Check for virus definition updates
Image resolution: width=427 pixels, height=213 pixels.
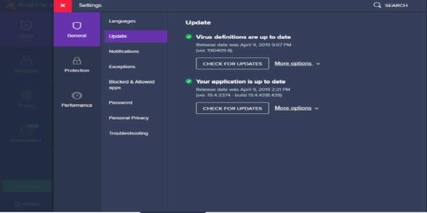[232, 64]
